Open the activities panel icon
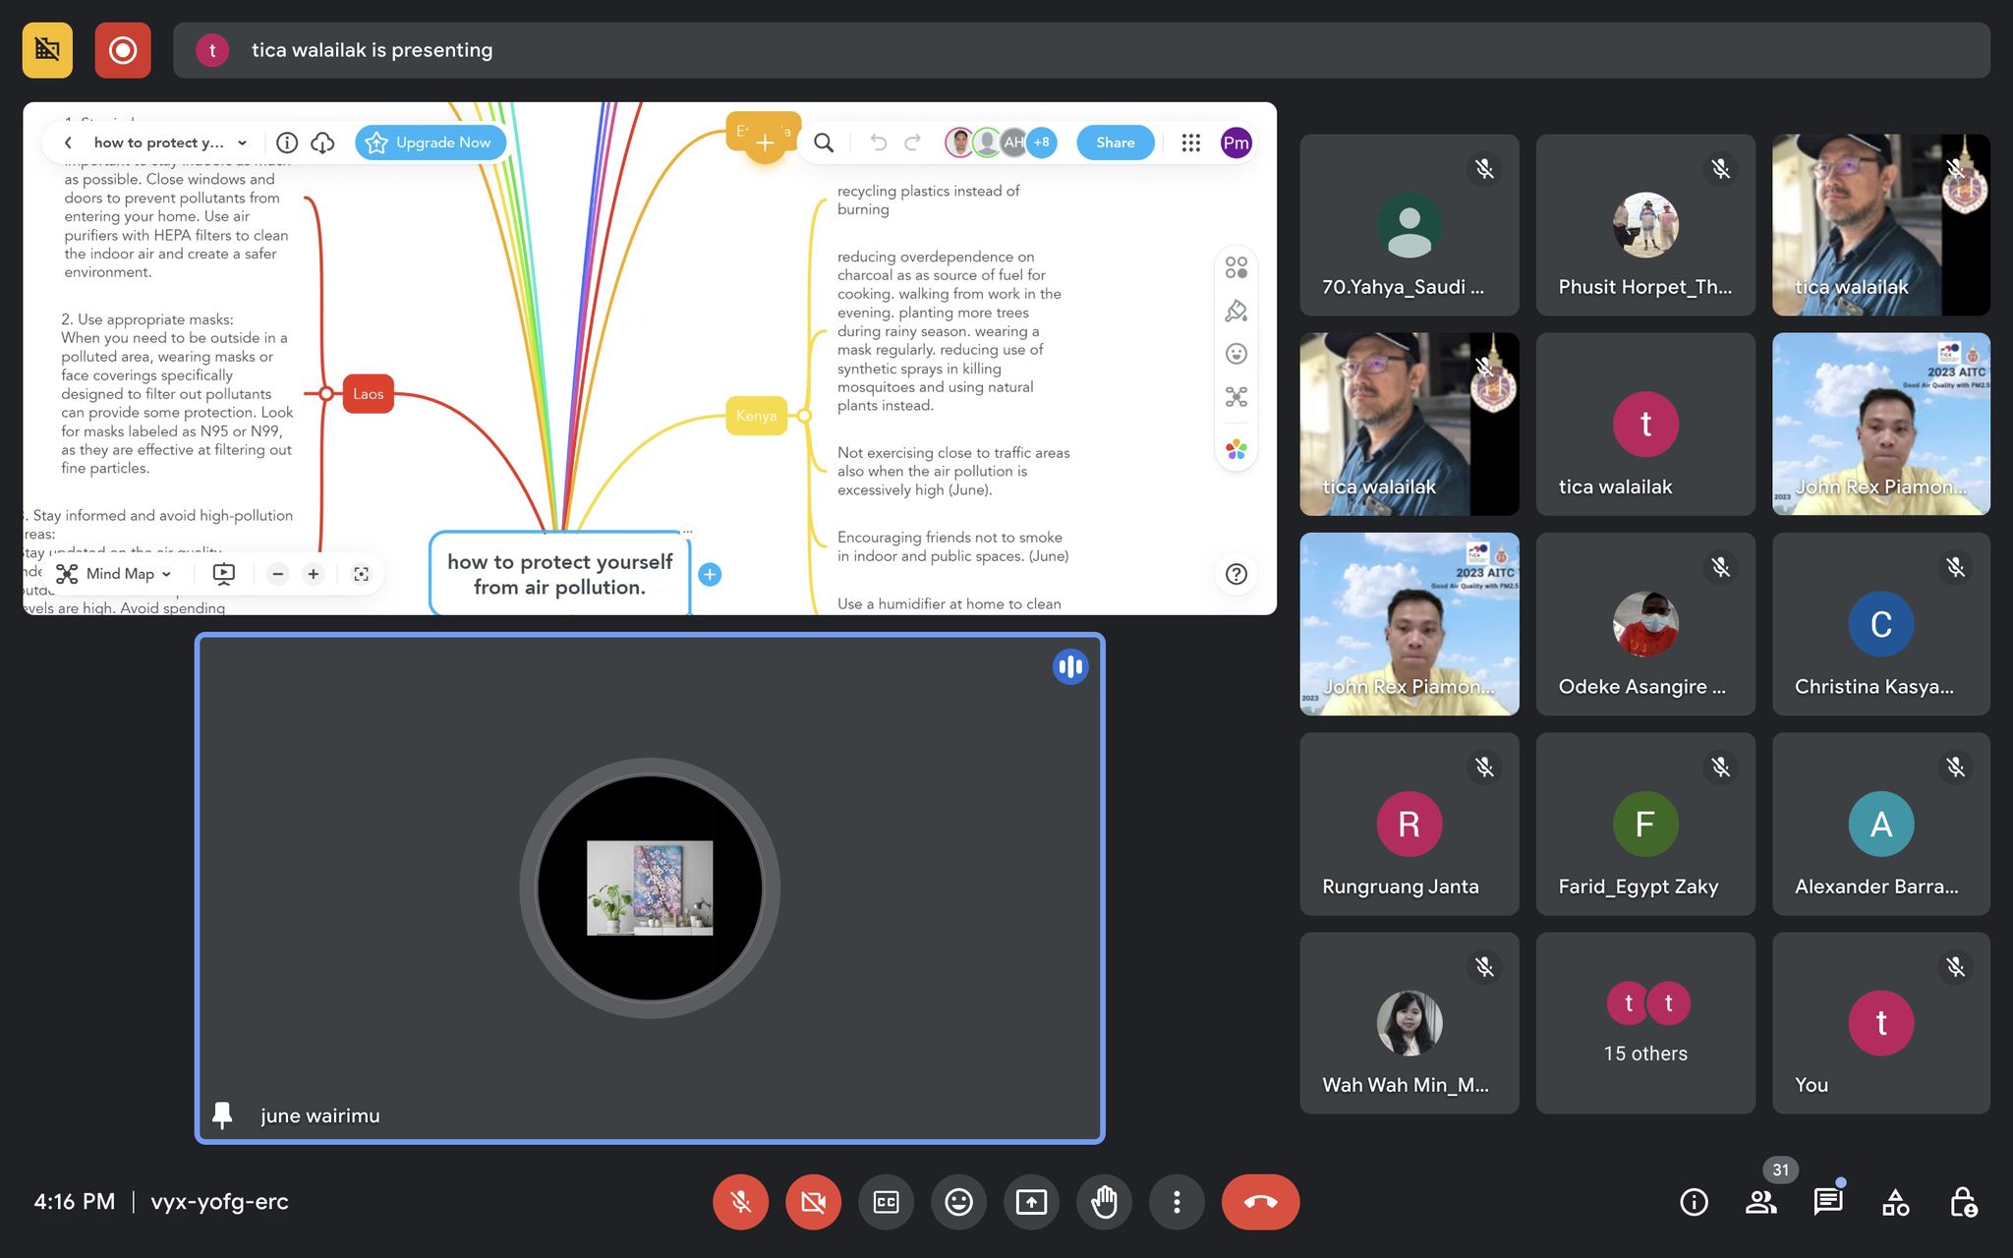This screenshot has height=1258, width=2013. coord(1895,1202)
